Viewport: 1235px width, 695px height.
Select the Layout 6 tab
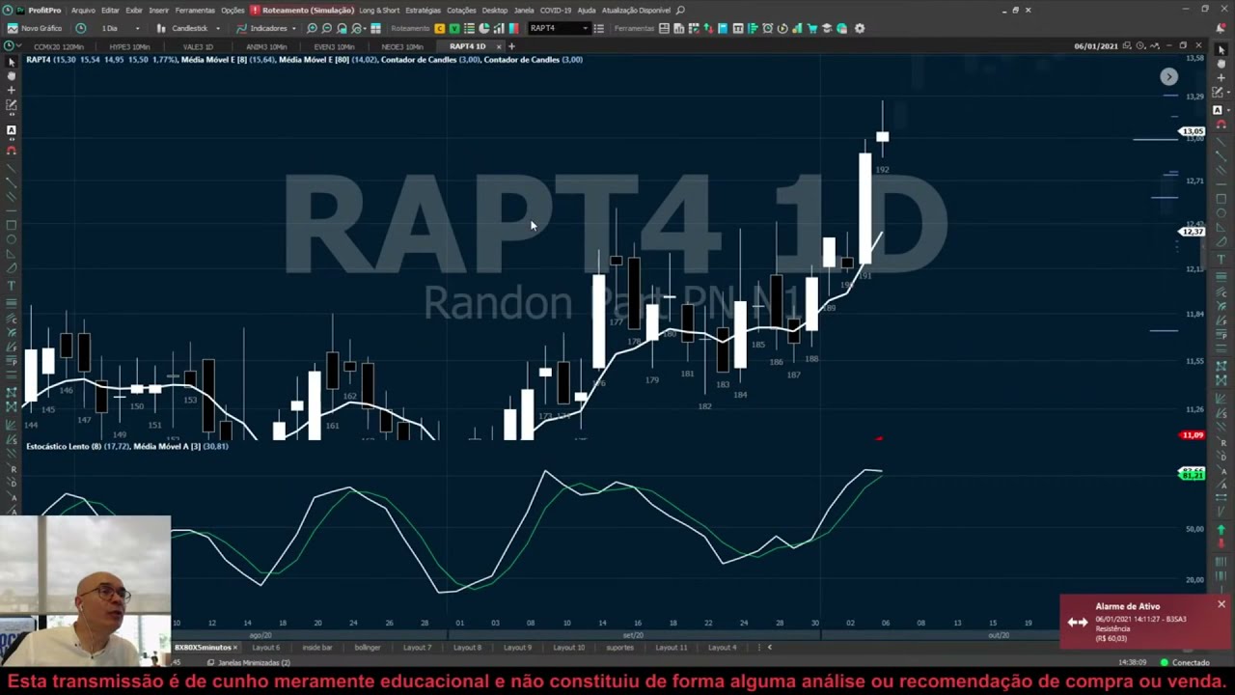265,648
